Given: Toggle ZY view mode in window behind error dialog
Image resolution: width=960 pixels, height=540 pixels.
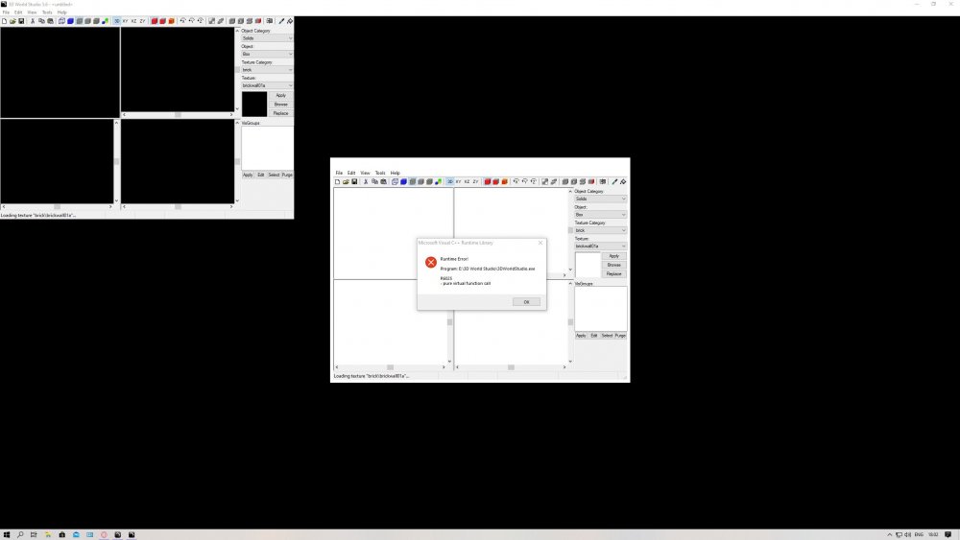Looking at the screenshot, I should tap(476, 181).
